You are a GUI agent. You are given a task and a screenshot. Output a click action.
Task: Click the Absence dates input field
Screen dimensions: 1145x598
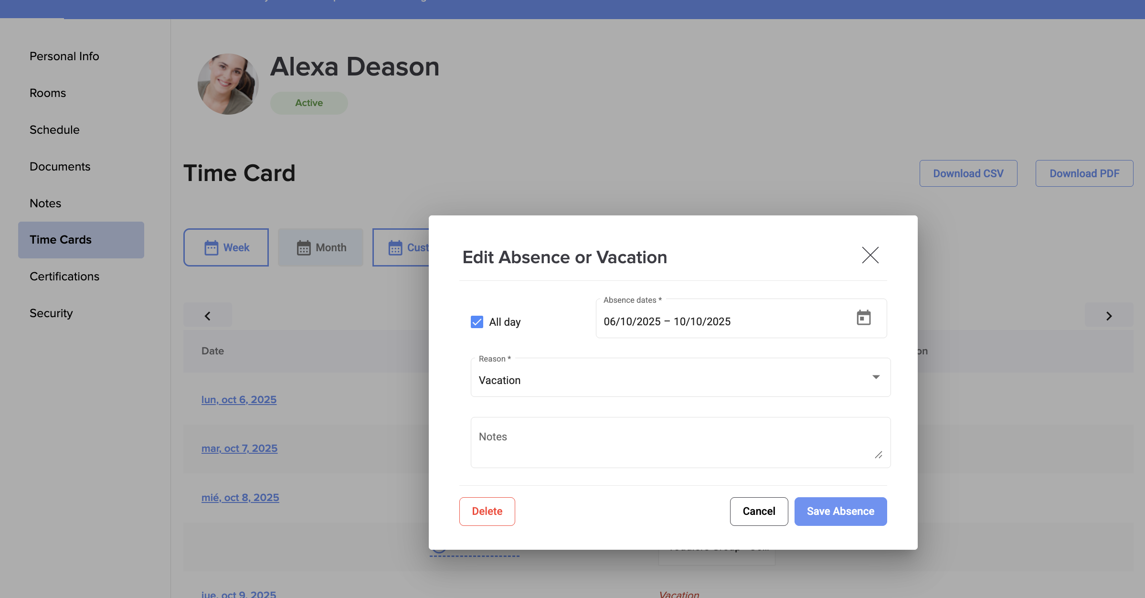click(716, 321)
